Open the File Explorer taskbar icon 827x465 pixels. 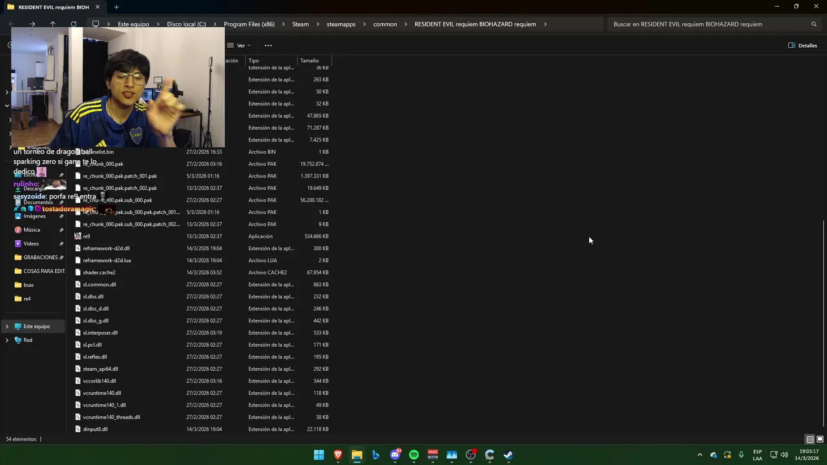(x=357, y=455)
